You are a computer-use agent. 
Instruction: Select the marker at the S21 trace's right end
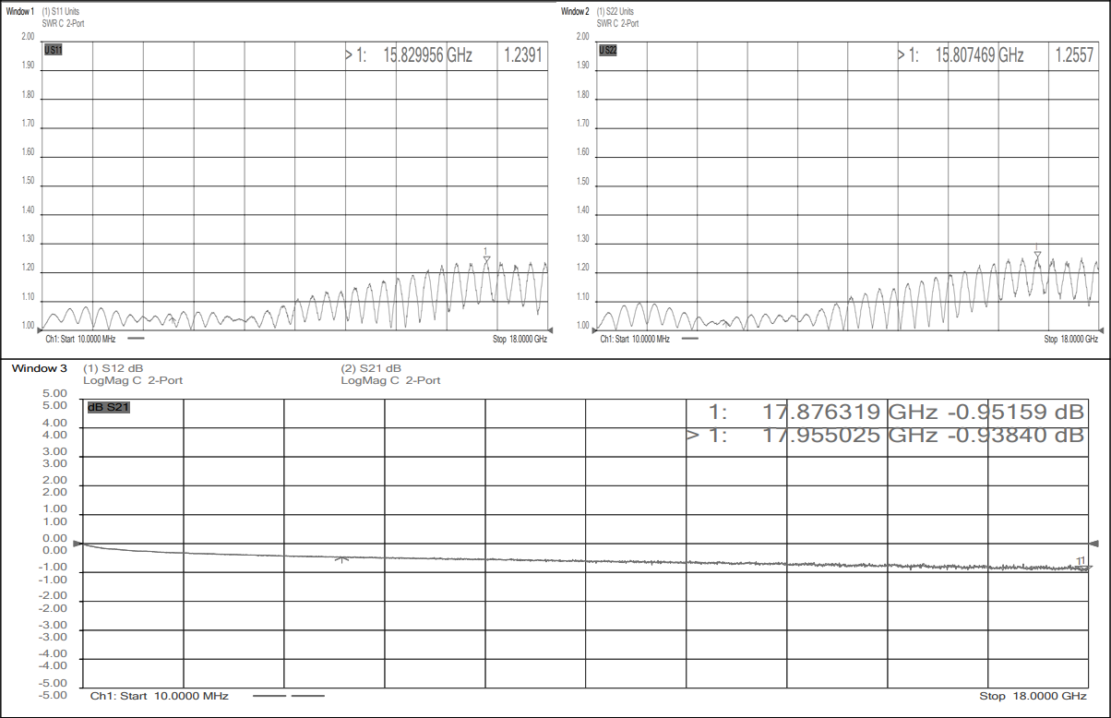[1085, 567]
